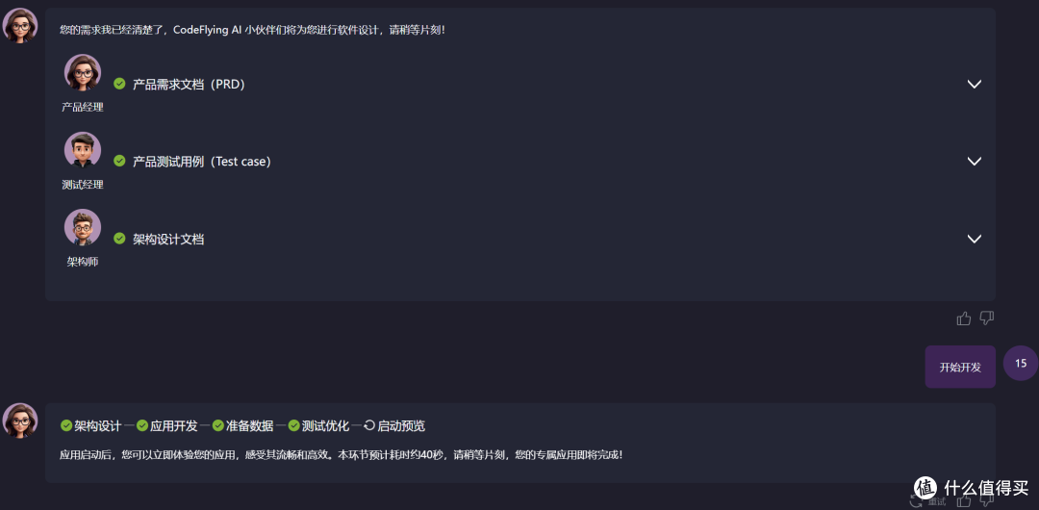Open the 架构设计文档 title
Screen dimensions: 1039x510
click(x=168, y=239)
